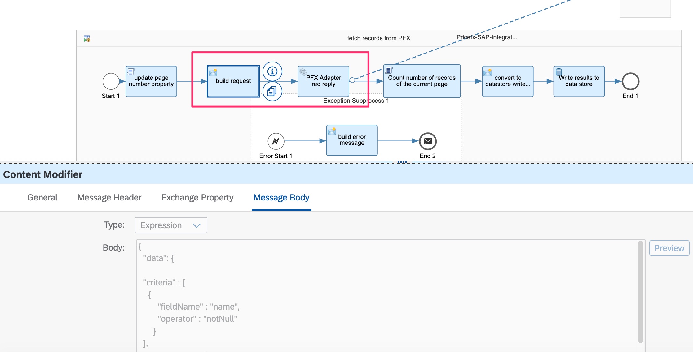Click the Error Start 1 event icon
The image size is (693, 352).
276,141
